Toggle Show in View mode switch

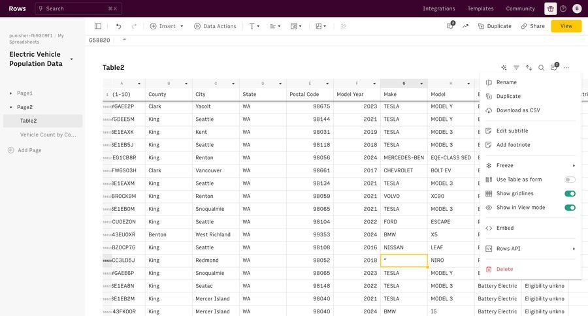[x=570, y=208]
